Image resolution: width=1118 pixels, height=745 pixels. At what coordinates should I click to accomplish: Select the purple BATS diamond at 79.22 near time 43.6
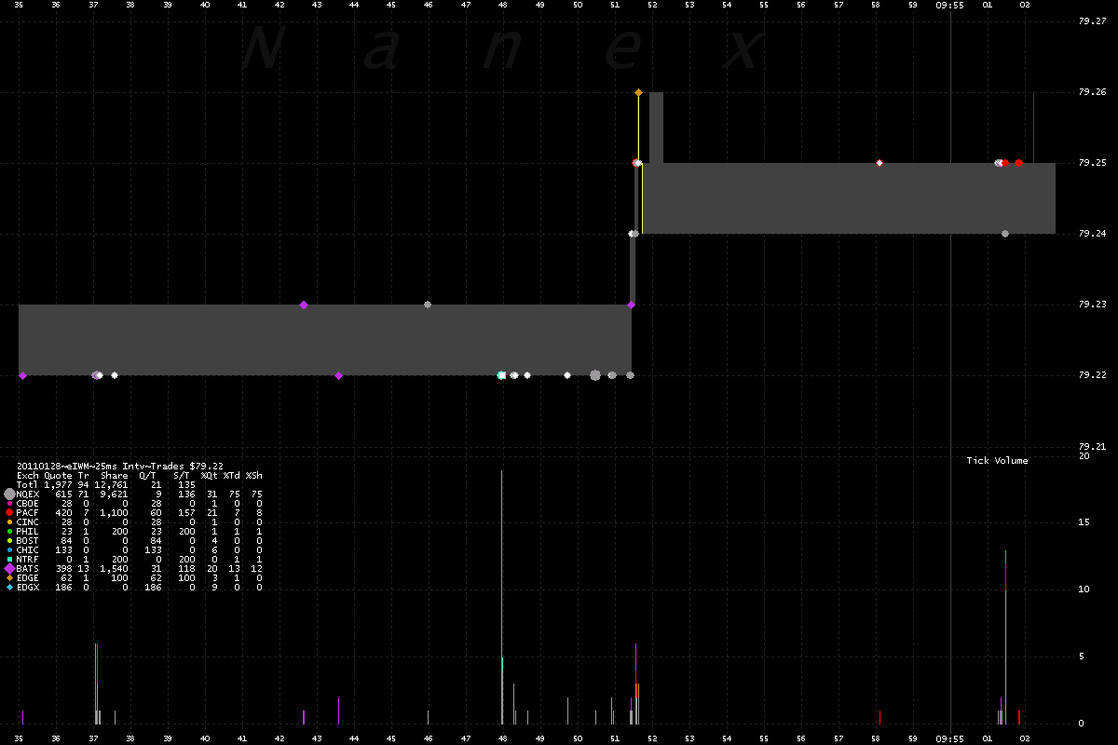[x=338, y=375]
